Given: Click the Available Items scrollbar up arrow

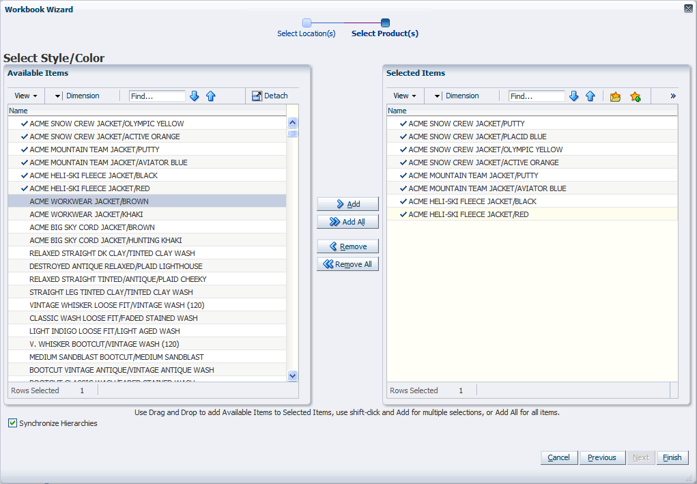Looking at the screenshot, I should pyautogui.click(x=292, y=122).
